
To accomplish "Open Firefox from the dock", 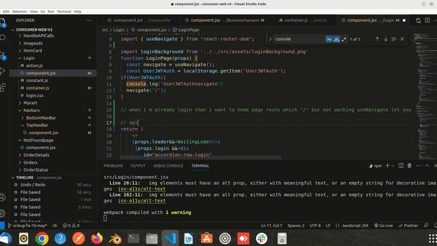I will coord(97,238).
